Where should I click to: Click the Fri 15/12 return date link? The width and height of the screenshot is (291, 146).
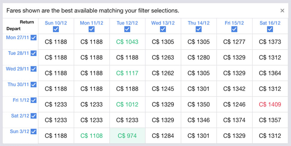[x=234, y=23]
